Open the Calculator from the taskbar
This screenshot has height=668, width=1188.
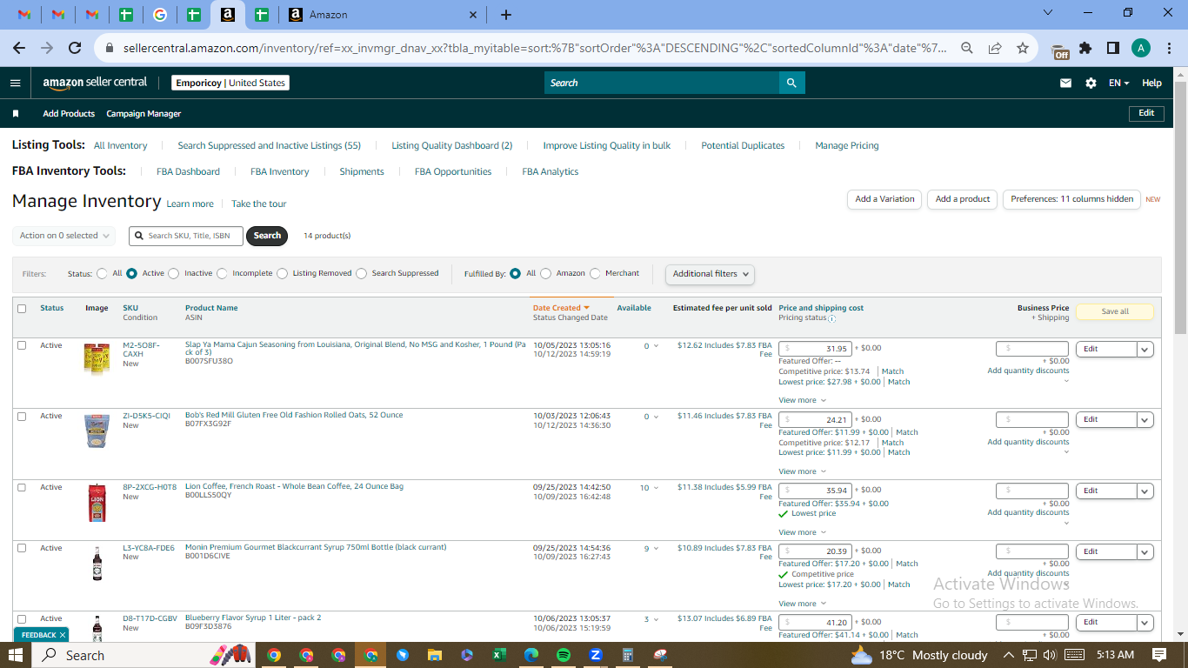[x=628, y=655]
